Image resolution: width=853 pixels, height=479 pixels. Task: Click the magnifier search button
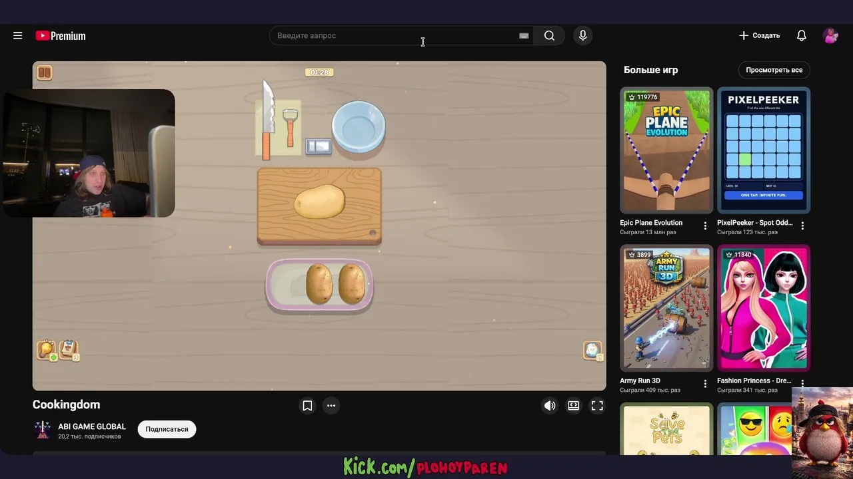[549, 36]
